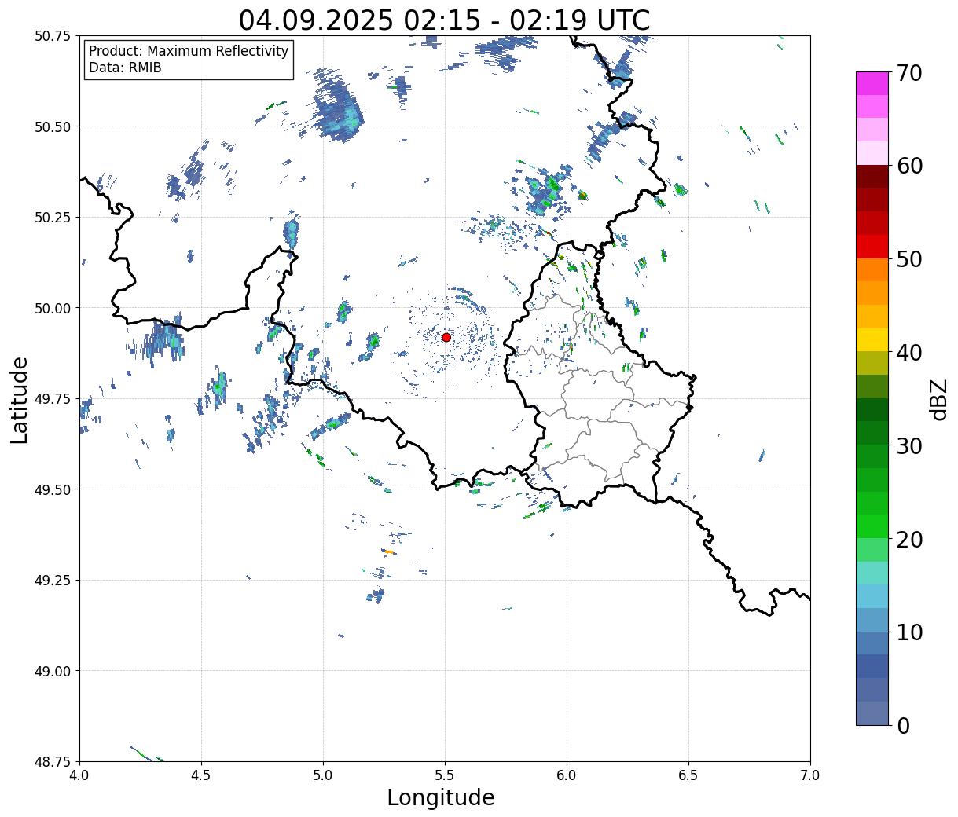Click the 'Data: RMIB' label
Screen dimensions: 958x817
pos(125,68)
